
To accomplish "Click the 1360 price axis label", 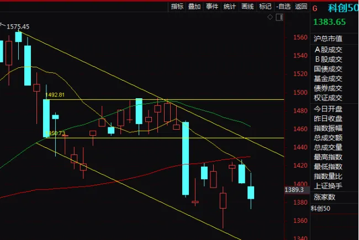I will coord(300,221).
